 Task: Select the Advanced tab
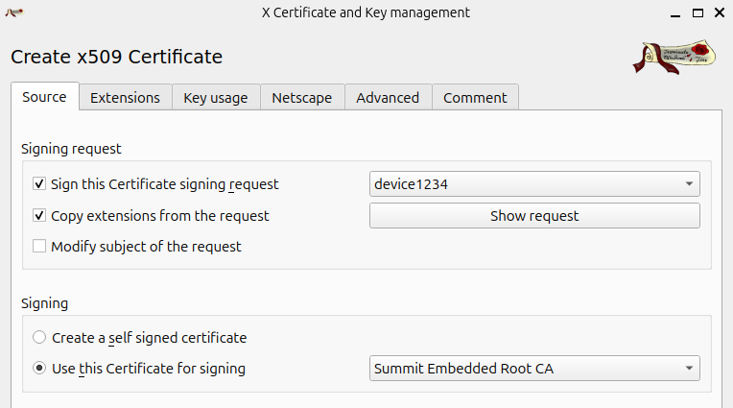388,98
